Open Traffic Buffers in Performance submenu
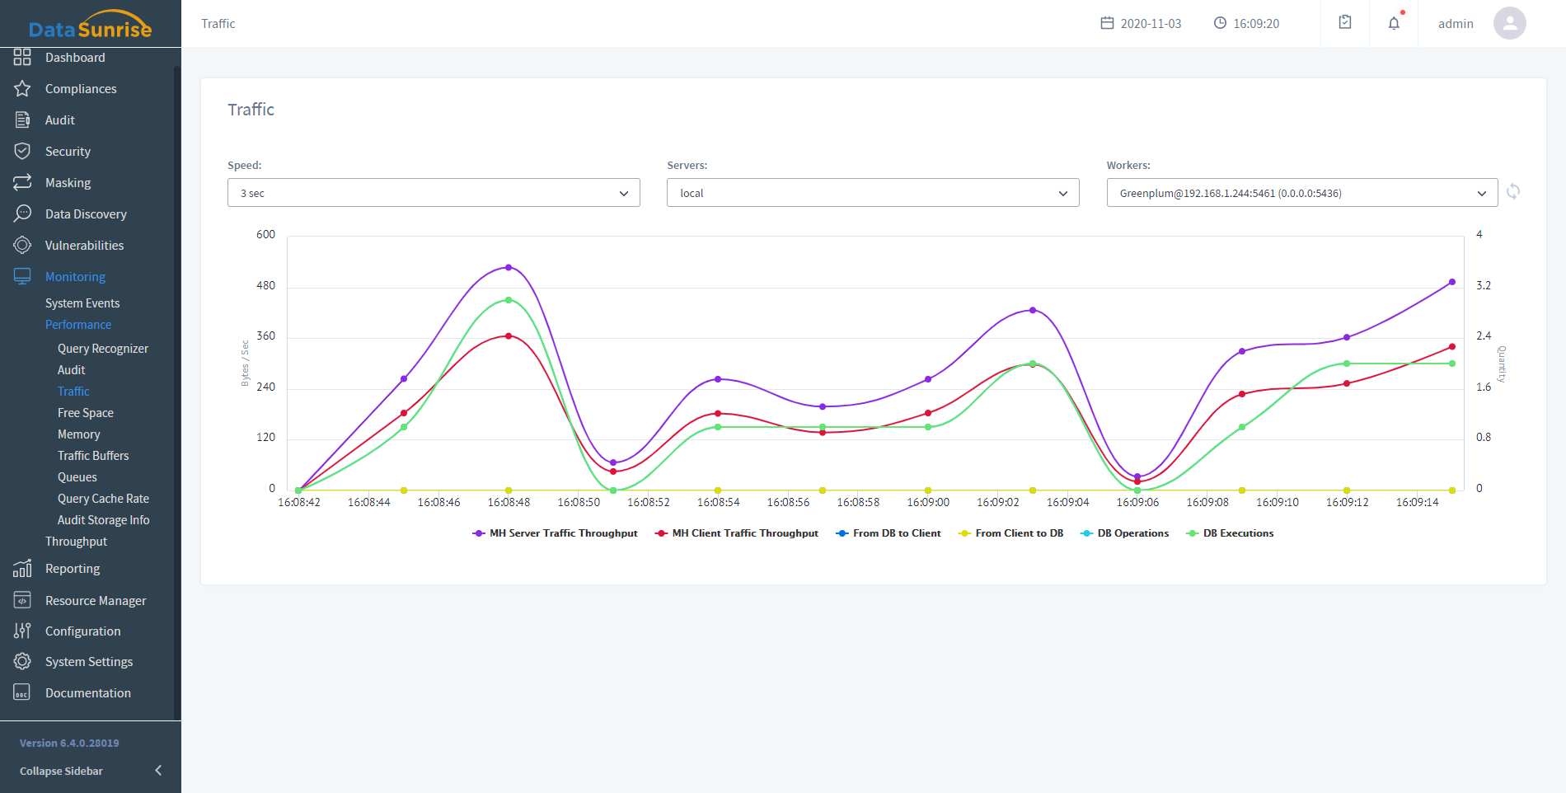Image resolution: width=1566 pixels, height=793 pixels. pos(93,456)
